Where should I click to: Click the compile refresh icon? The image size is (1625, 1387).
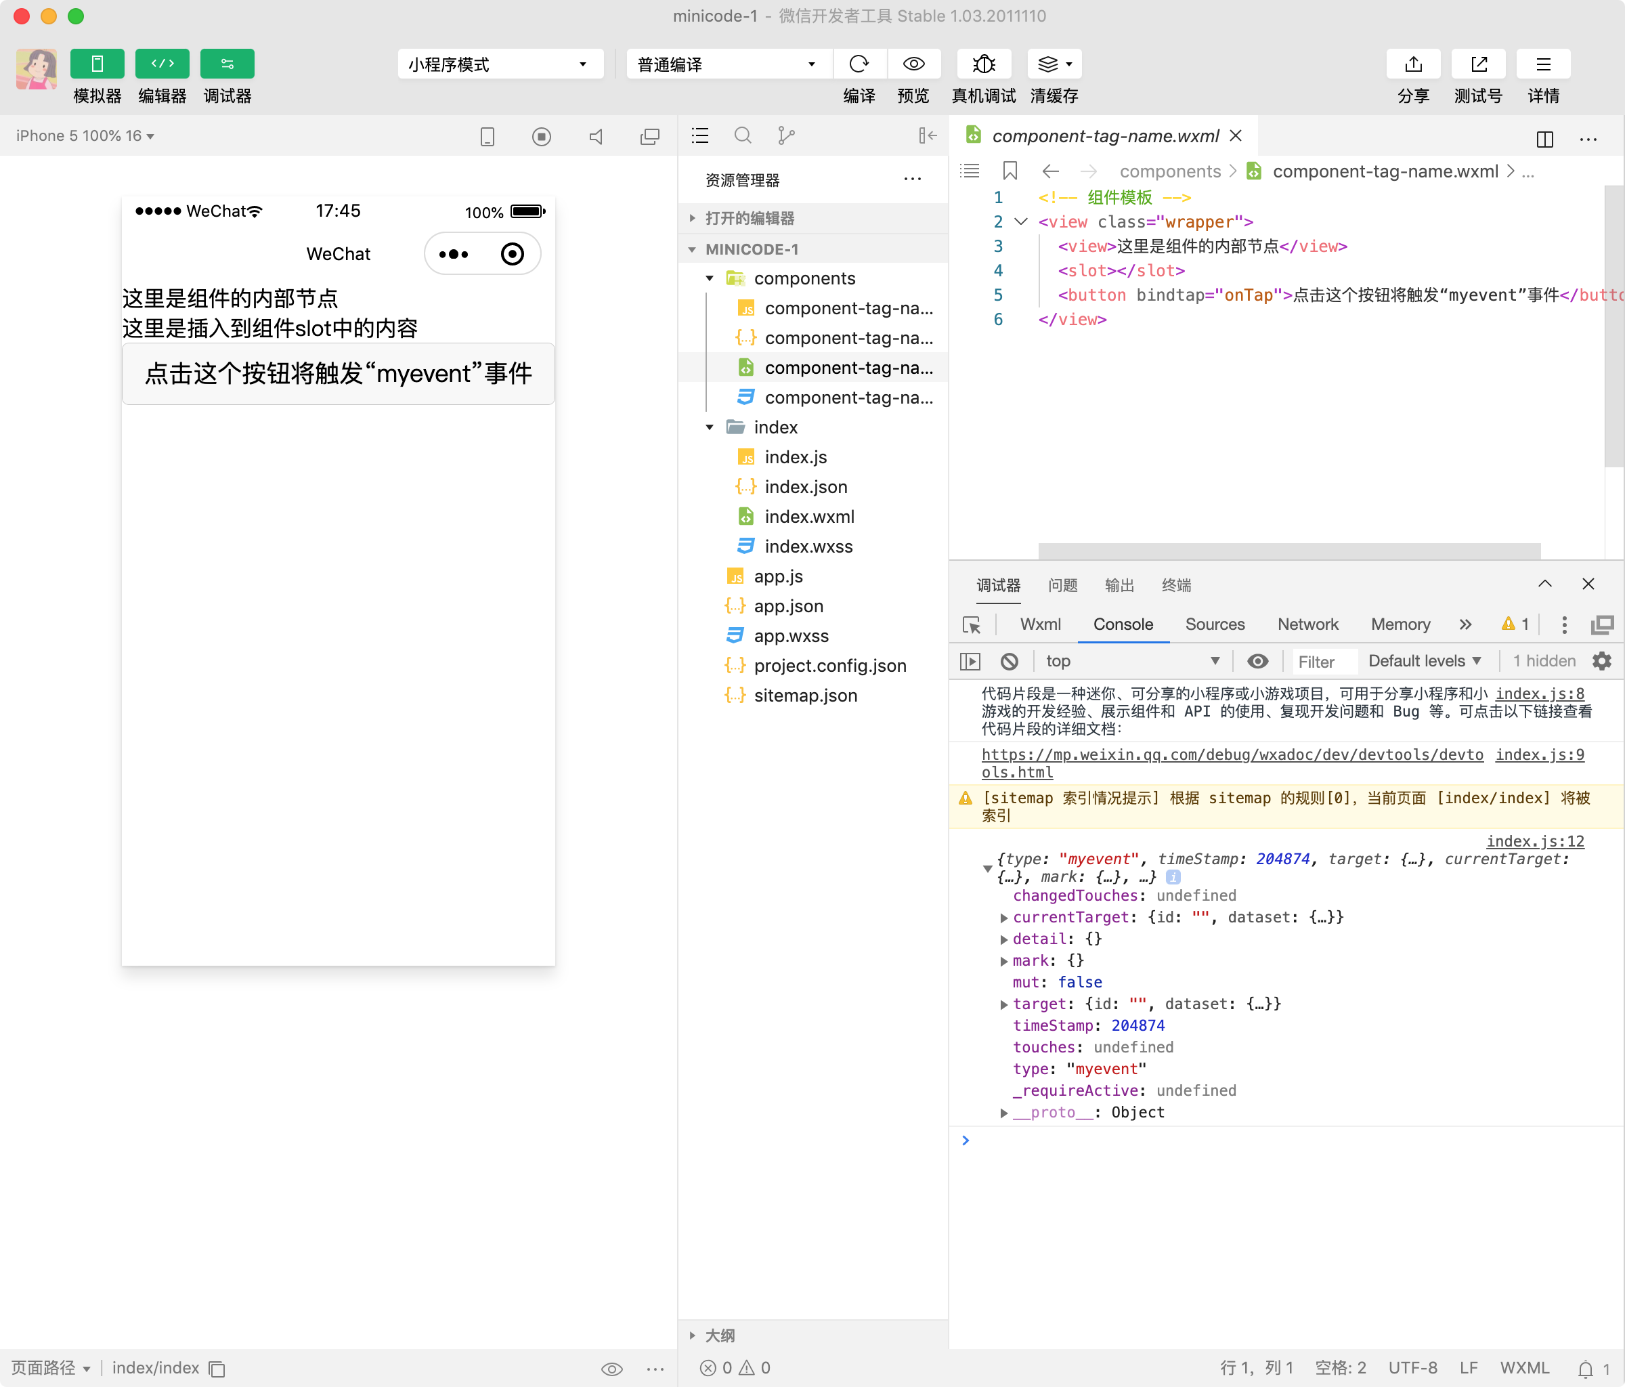point(859,64)
